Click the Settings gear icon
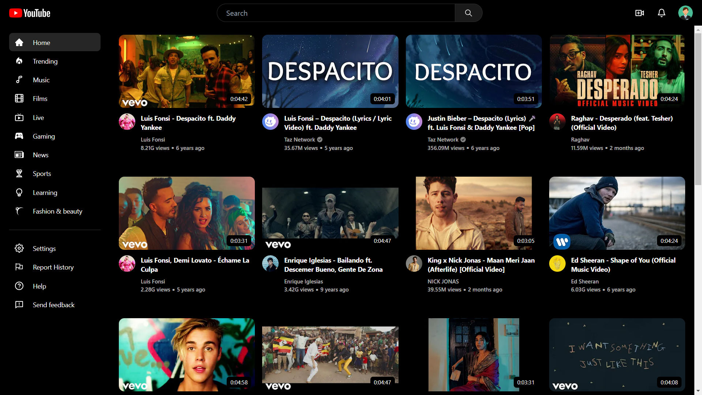Screen dimensions: 702x395 [19, 248]
